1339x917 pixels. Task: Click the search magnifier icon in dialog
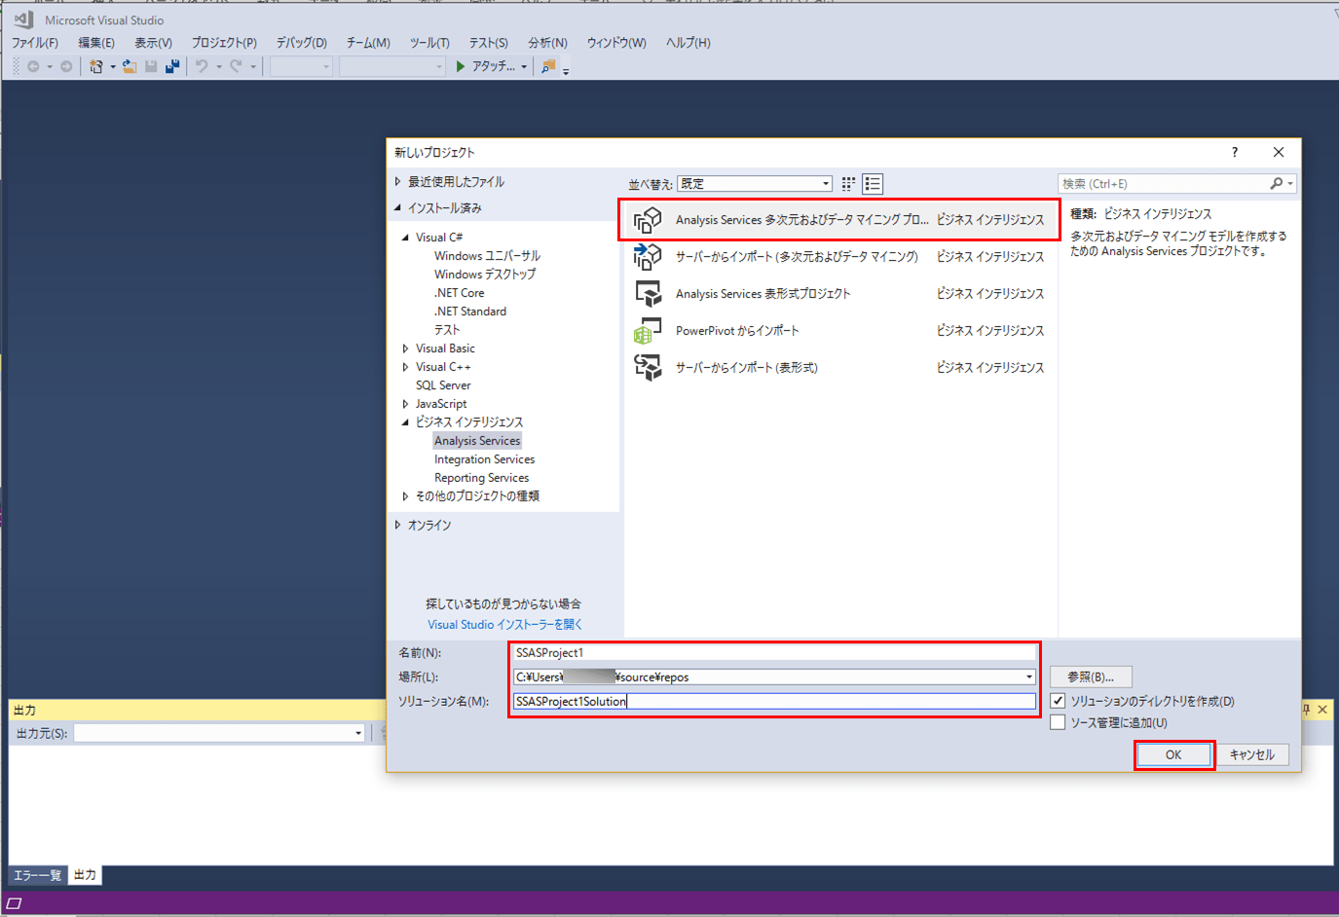(1276, 183)
